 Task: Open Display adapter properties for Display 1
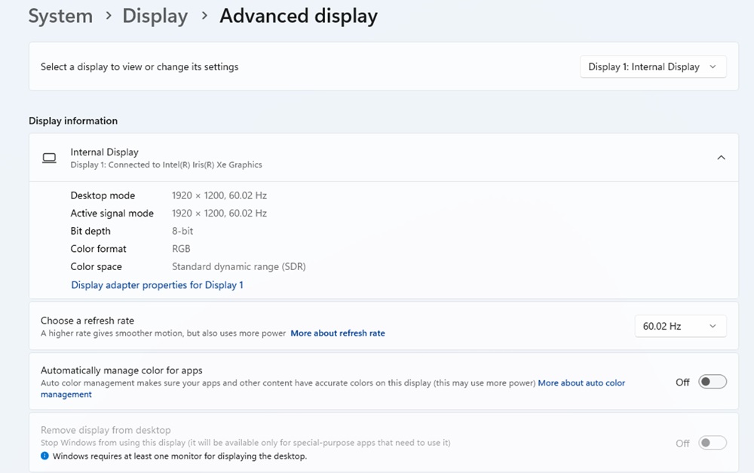tap(157, 284)
